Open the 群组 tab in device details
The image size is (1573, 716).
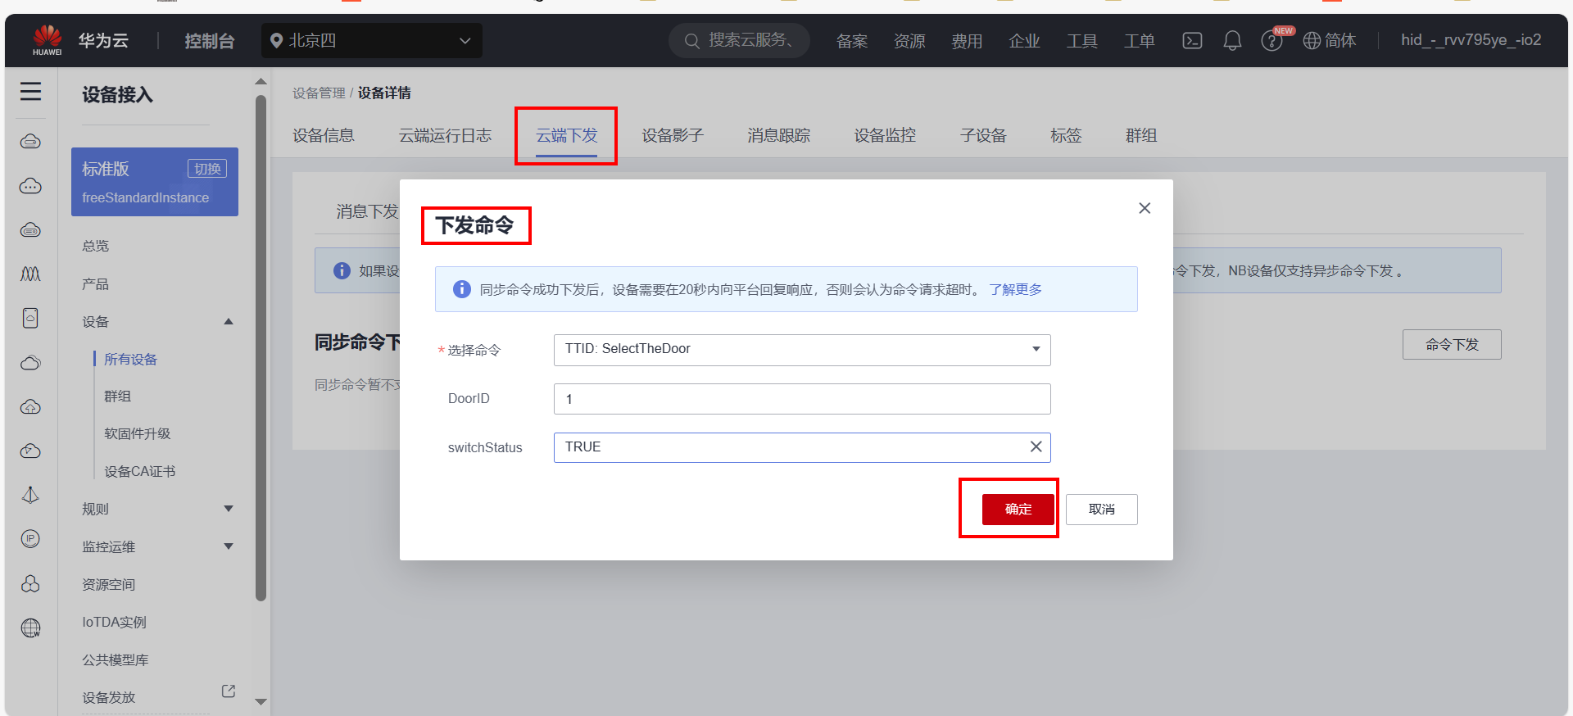pyautogui.click(x=1141, y=136)
